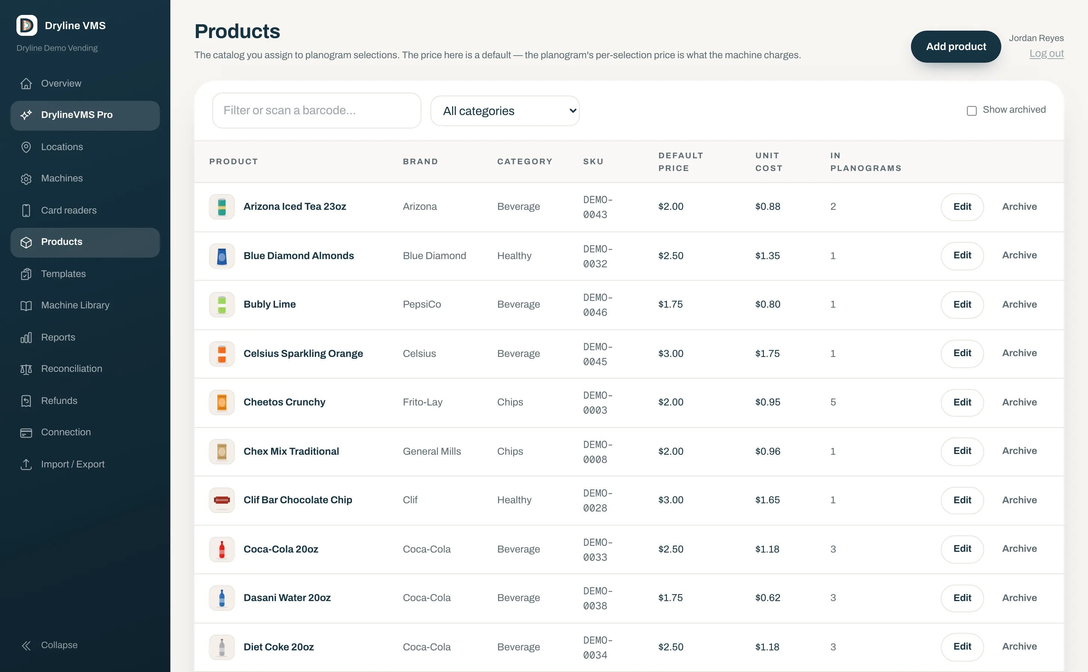Click the Refunds receipt icon

26,401
